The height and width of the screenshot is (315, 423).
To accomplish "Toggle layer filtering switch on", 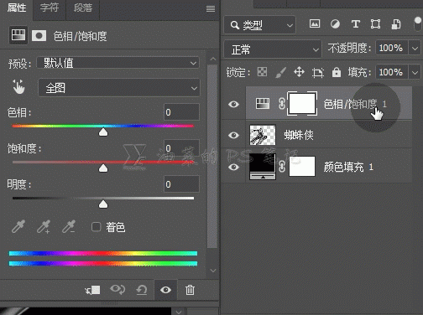I will [x=418, y=24].
